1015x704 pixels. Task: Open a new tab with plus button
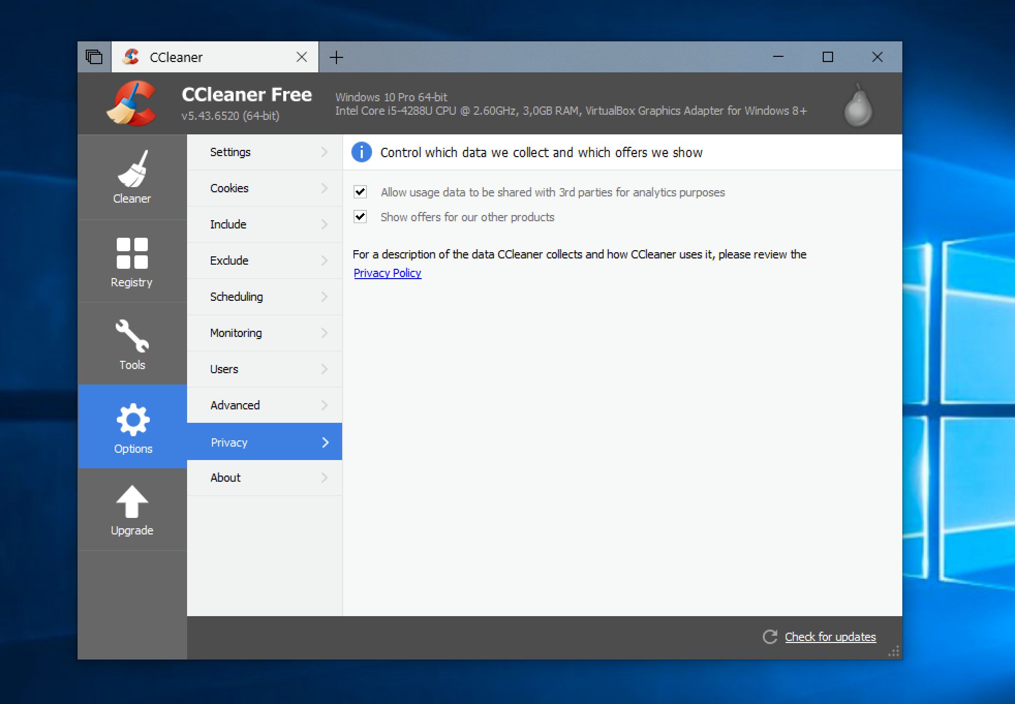(336, 57)
